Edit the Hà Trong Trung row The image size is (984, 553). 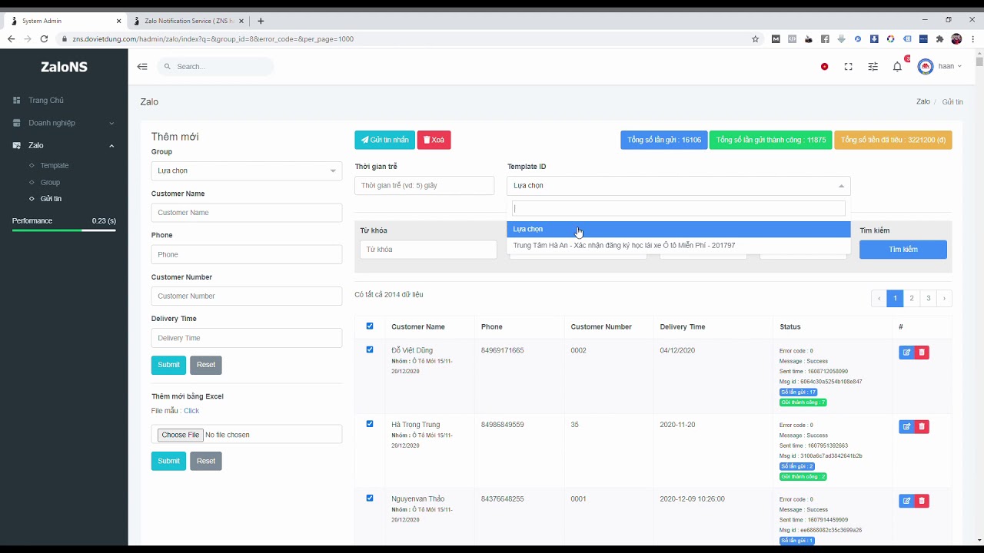[906, 426]
